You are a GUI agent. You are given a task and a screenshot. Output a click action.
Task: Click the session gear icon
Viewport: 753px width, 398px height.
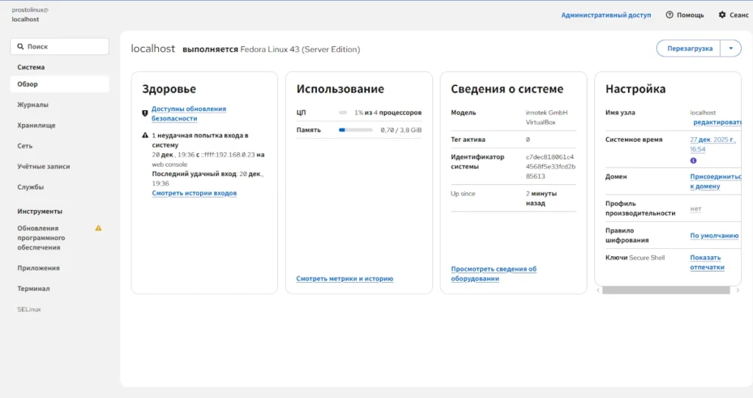coord(722,15)
